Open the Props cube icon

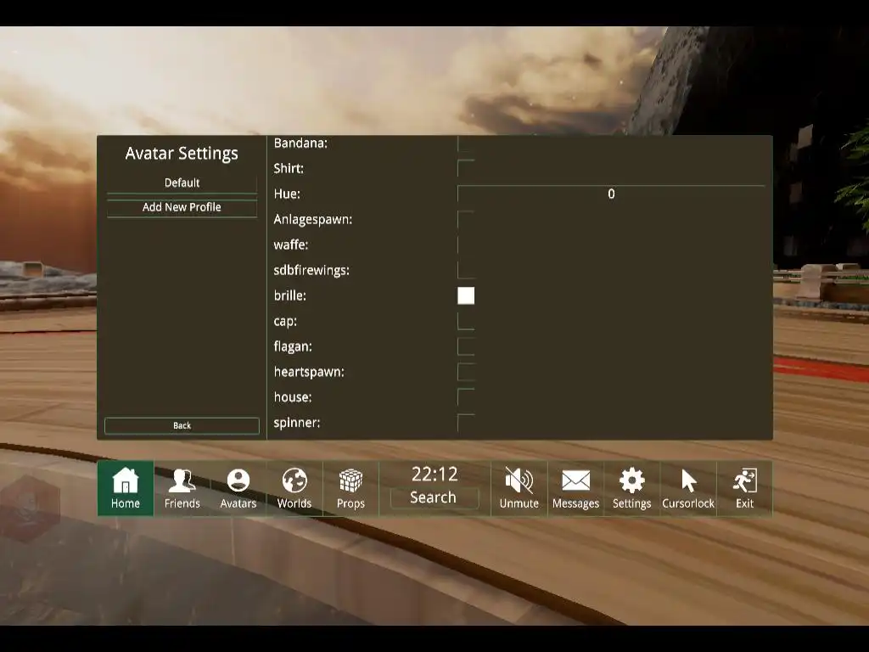[350, 488]
